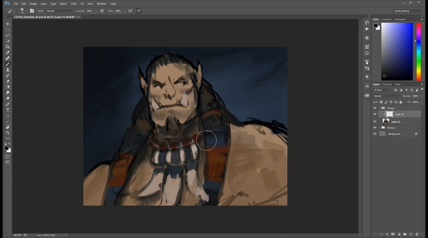The height and width of the screenshot is (238, 428).
Task: Open the Daniil_Painting workspace dropdown
Action: pos(408,11)
